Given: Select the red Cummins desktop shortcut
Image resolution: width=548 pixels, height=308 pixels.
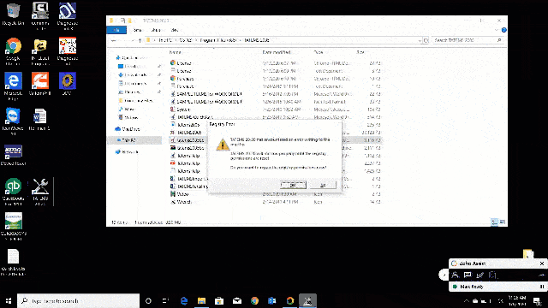Looking at the screenshot, I should (40, 84).
